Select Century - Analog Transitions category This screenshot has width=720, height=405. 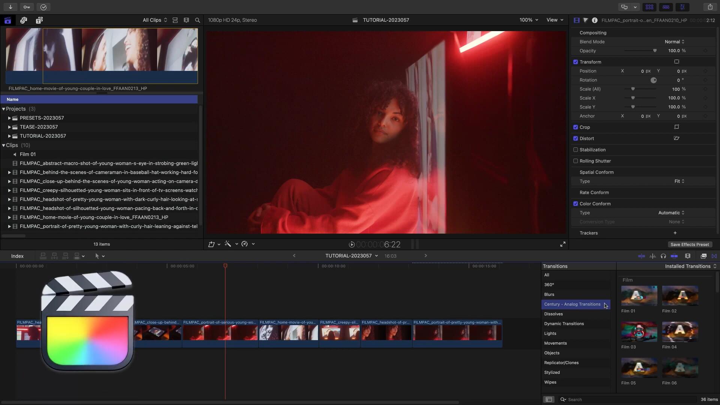click(x=572, y=304)
